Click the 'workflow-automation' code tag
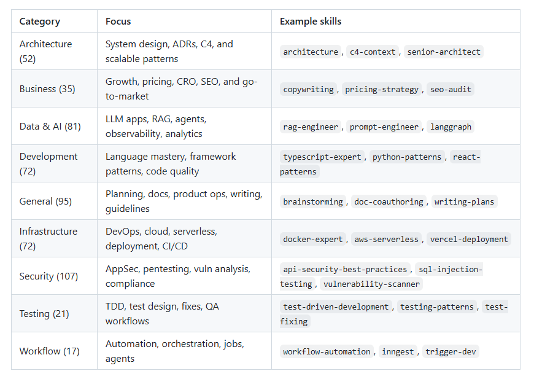 point(327,352)
